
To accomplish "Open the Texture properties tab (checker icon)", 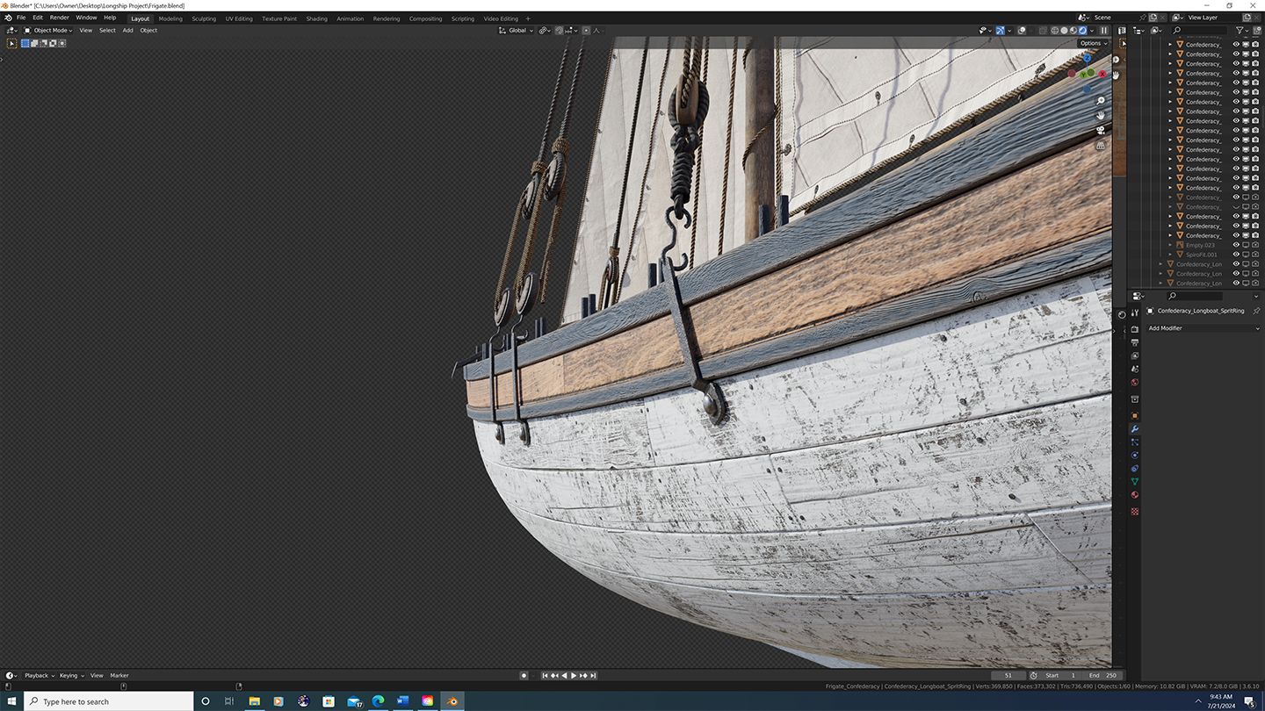I will pyautogui.click(x=1134, y=511).
